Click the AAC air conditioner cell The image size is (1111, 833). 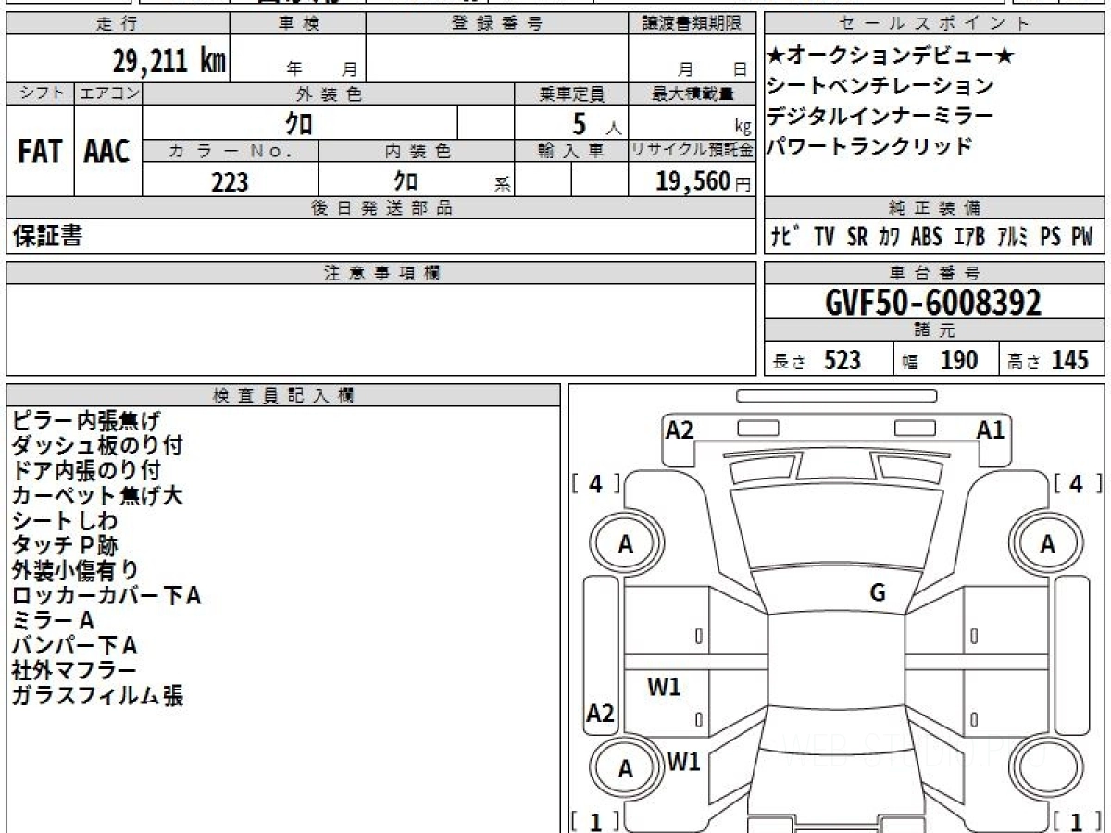tap(107, 152)
